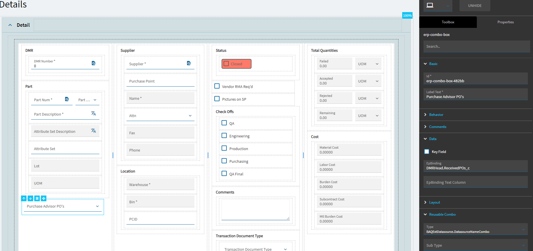The width and height of the screenshot is (533, 251).
Task: Switch to the Properties tab
Action: pos(506,22)
